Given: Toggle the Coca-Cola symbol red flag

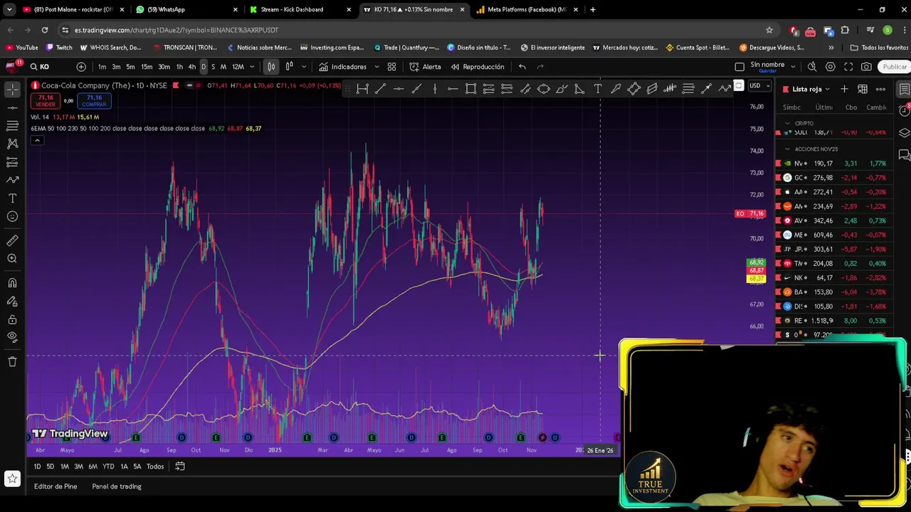Looking at the screenshot, I should 175,86.
